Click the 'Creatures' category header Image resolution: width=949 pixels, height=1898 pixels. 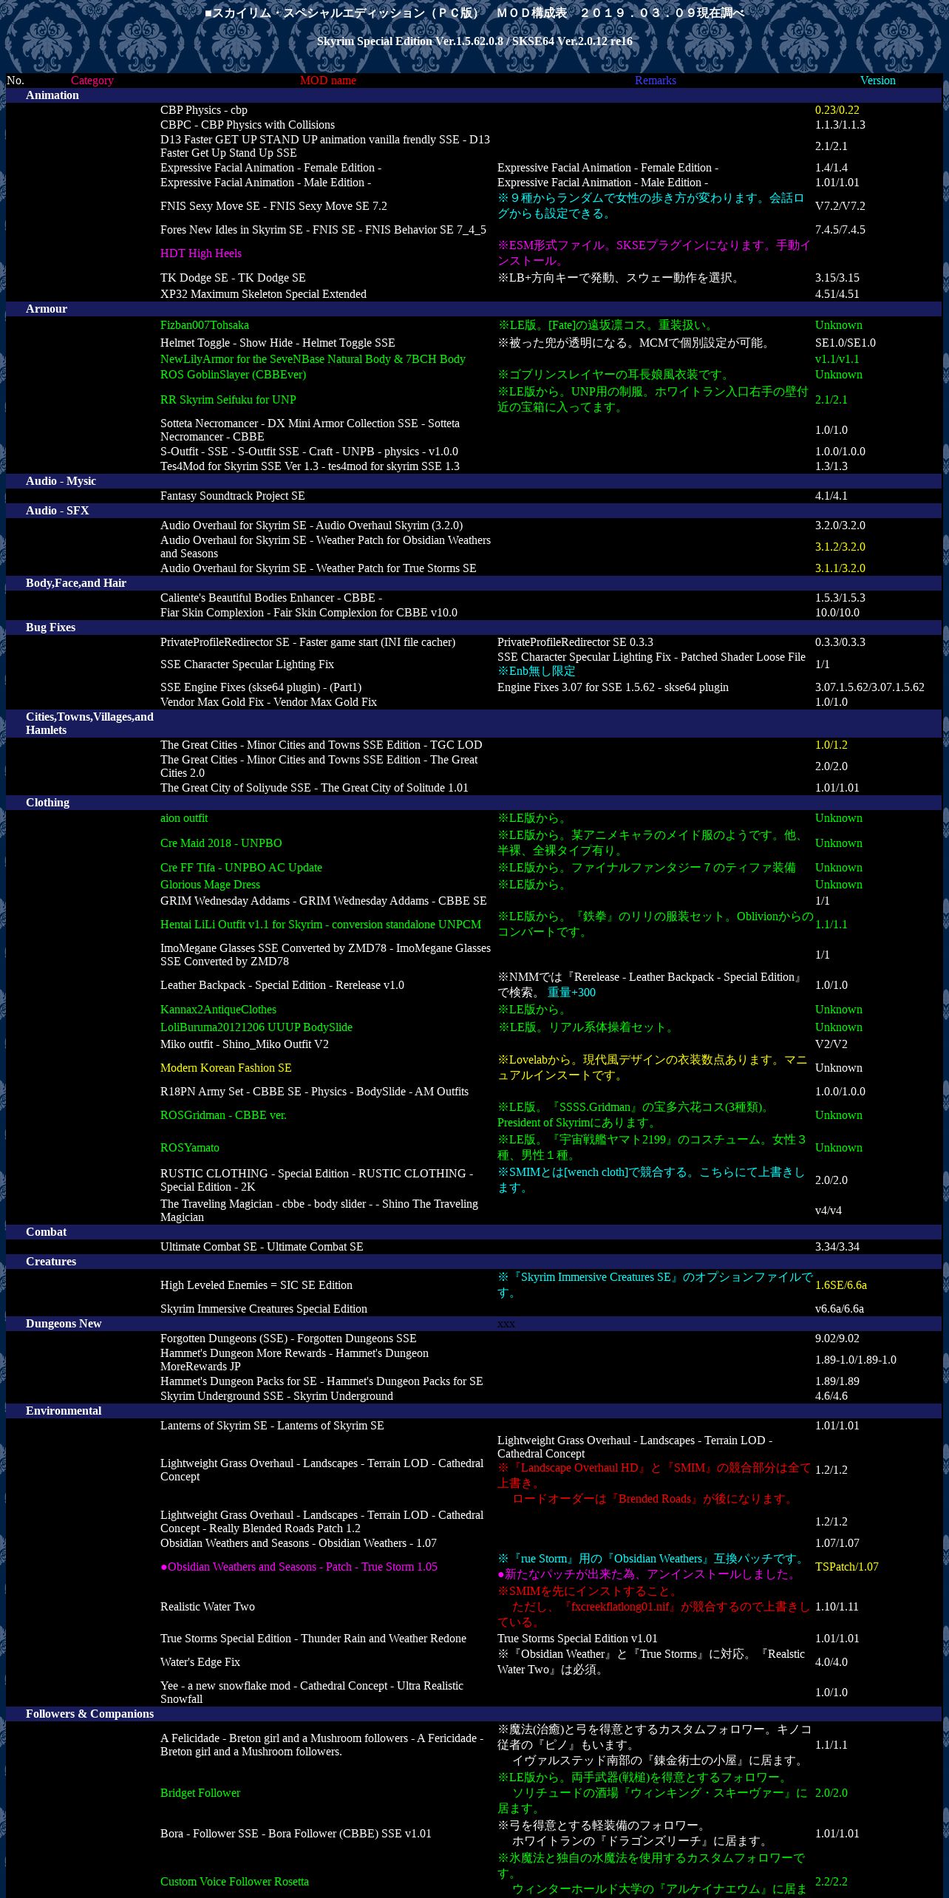51,1262
